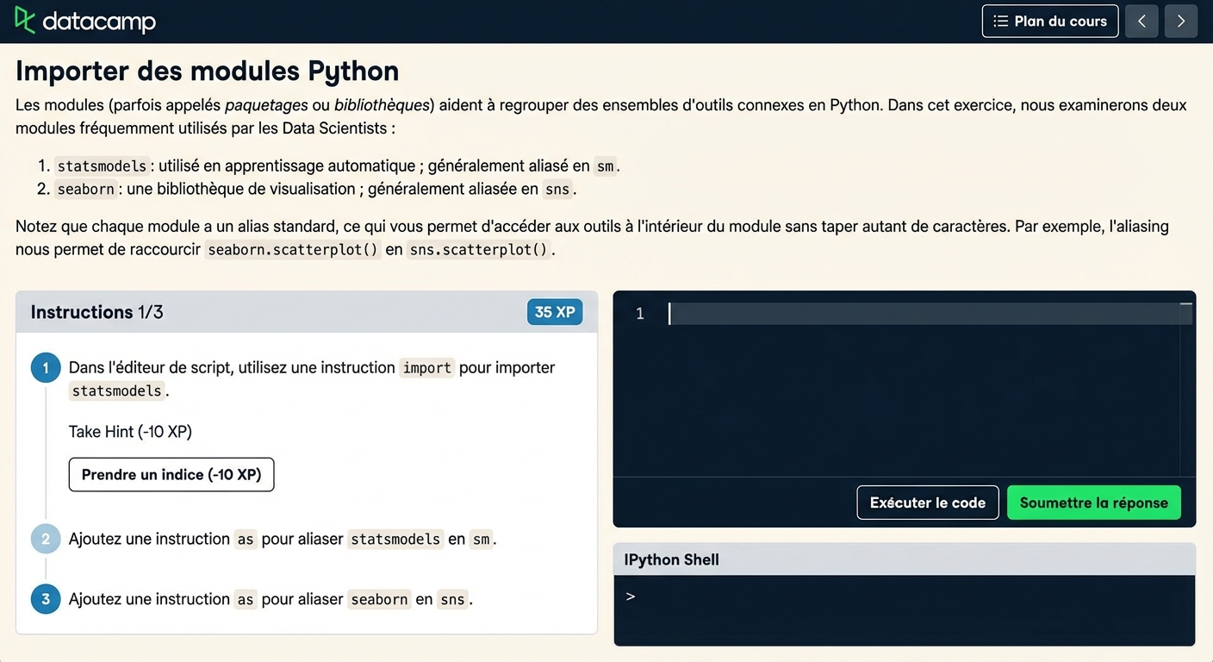Click the Take Hint (-10 XP) text

click(130, 432)
